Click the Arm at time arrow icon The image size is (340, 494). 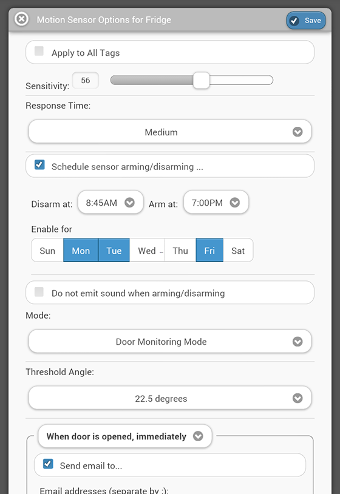[235, 203]
